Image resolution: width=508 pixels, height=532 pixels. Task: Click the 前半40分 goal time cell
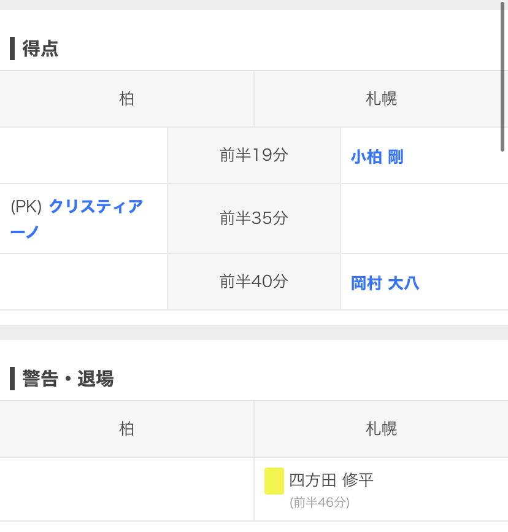tap(254, 282)
